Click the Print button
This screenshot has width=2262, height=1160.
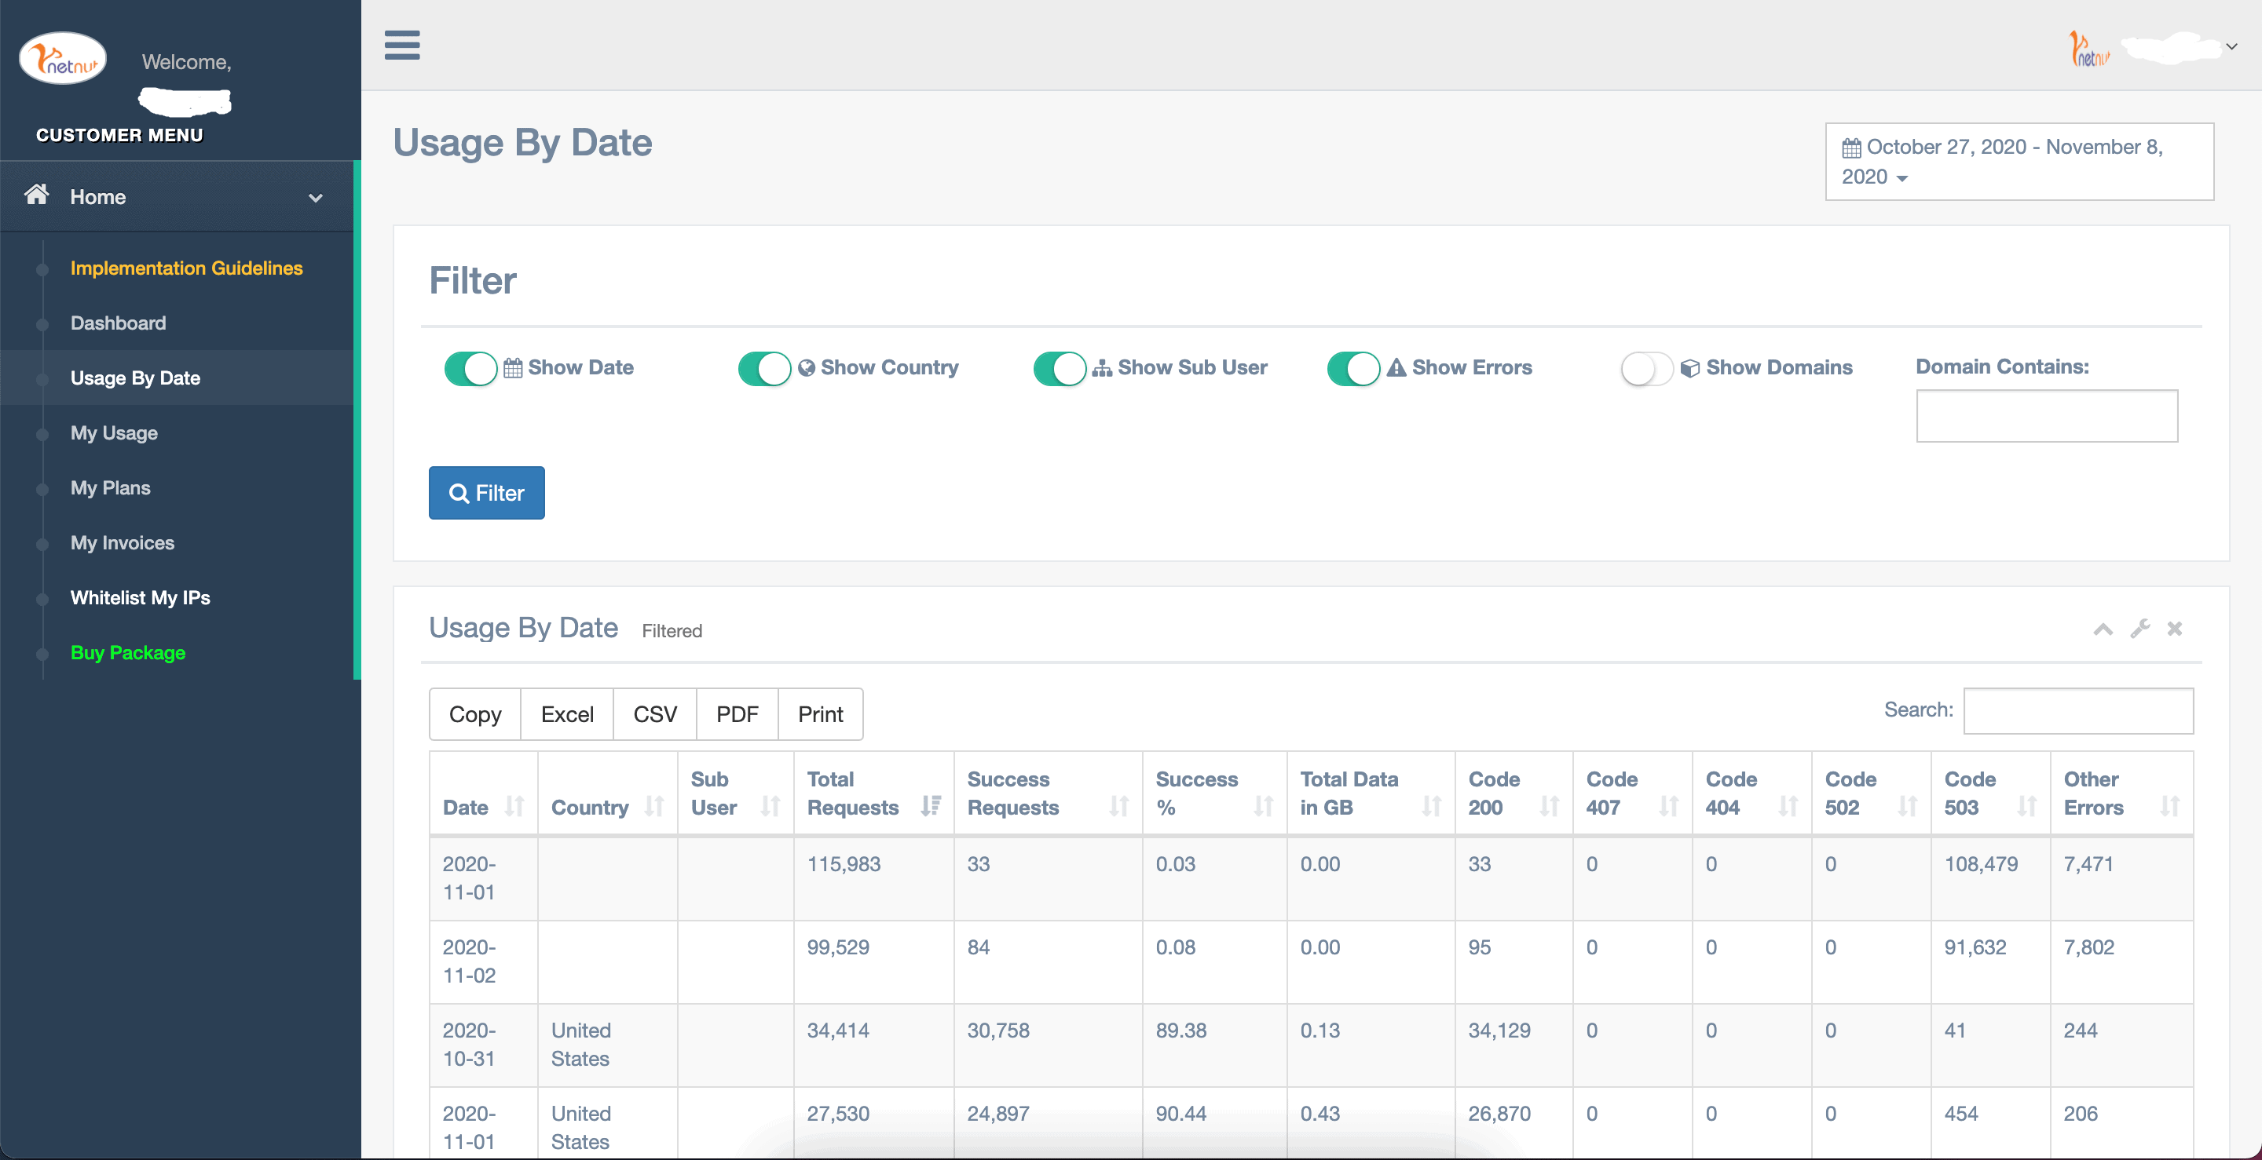pyautogui.click(x=820, y=714)
